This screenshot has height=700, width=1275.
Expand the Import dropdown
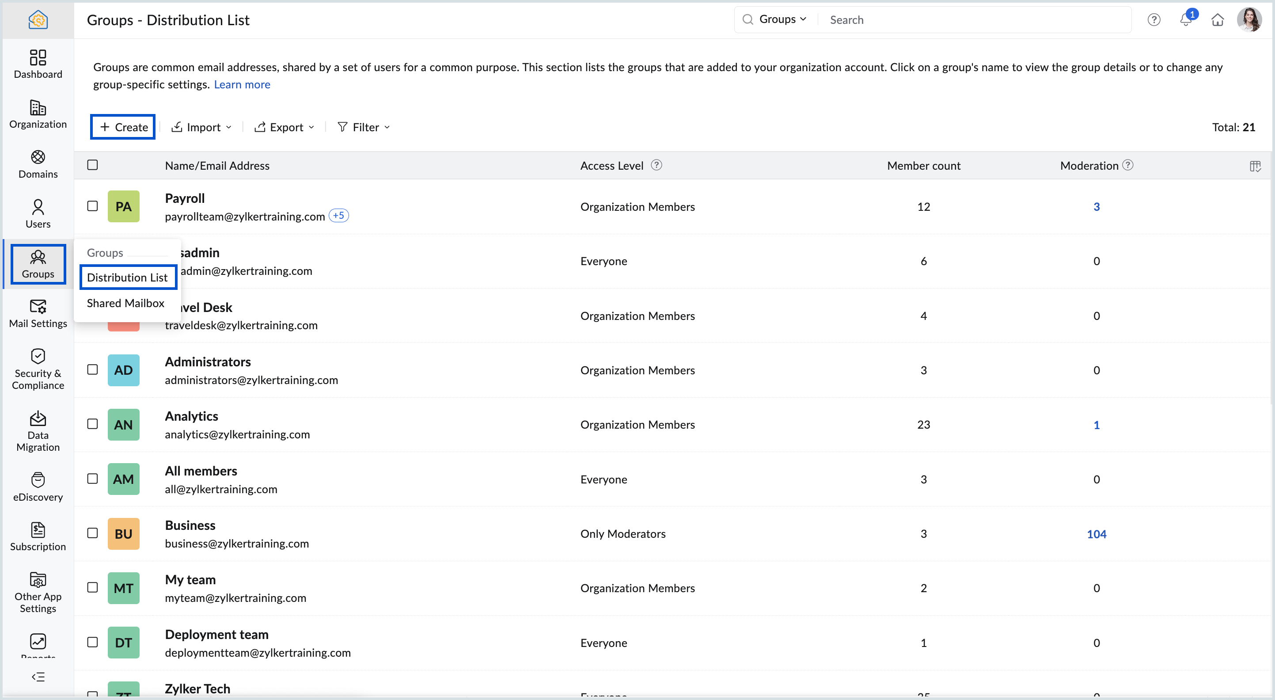coord(202,127)
